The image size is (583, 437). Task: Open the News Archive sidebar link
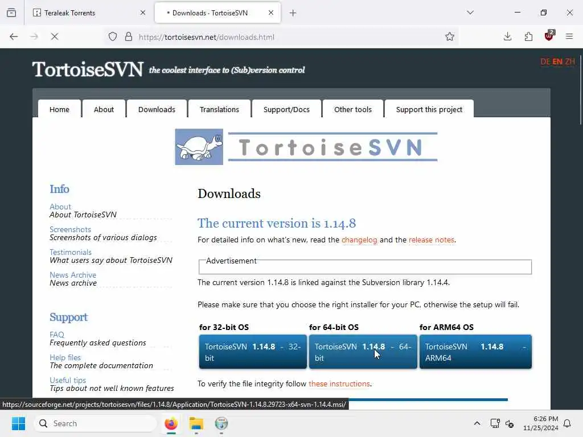73,275
